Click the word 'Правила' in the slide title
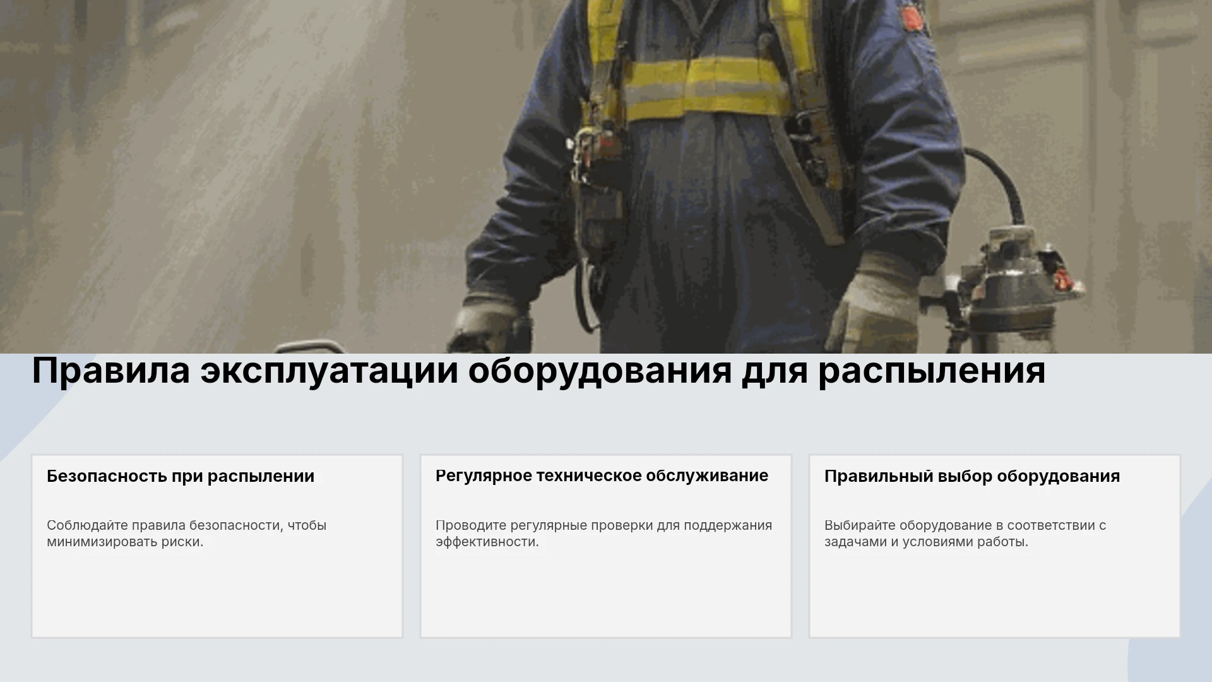The image size is (1212, 682). point(110,371)
